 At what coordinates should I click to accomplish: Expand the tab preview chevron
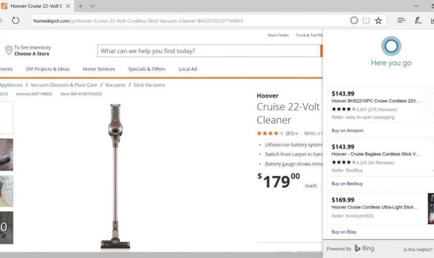tap(92, 6)
